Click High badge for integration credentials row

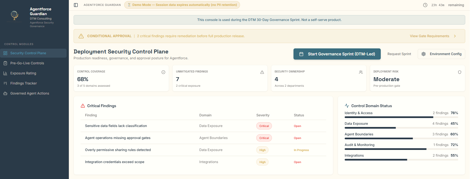(x=262, y=162)
